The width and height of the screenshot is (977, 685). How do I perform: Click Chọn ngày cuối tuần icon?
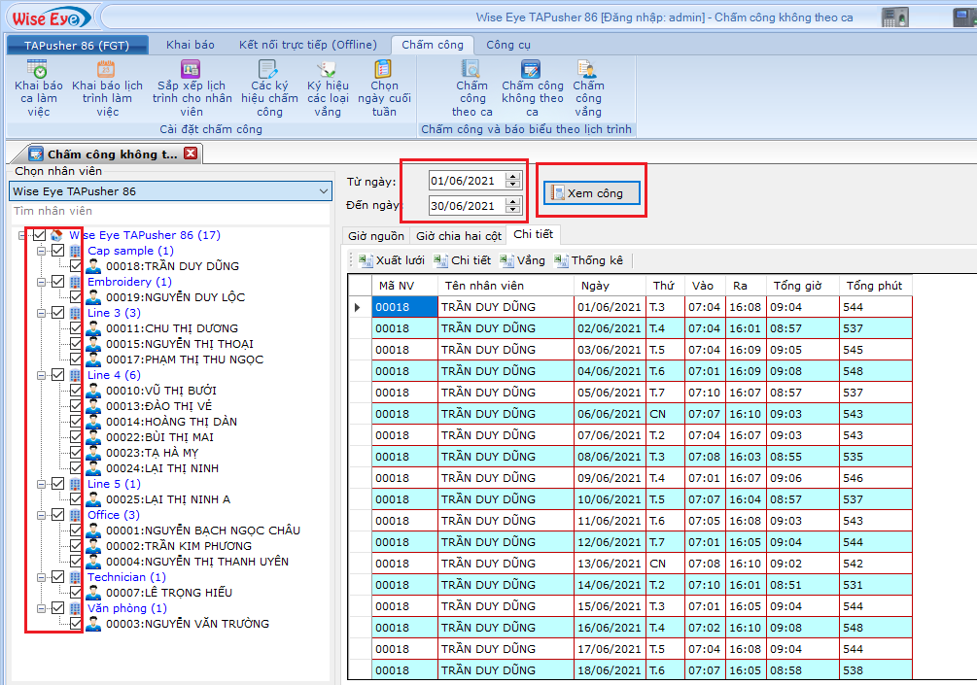click(x=384, y=70)
